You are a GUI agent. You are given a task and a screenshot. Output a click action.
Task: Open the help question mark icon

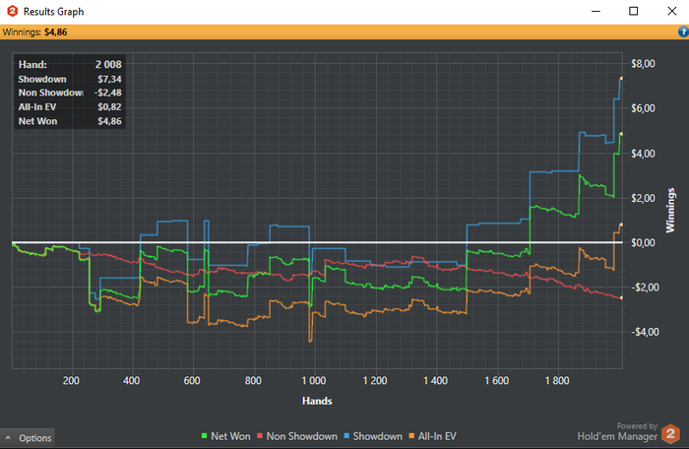pos(683,32)
